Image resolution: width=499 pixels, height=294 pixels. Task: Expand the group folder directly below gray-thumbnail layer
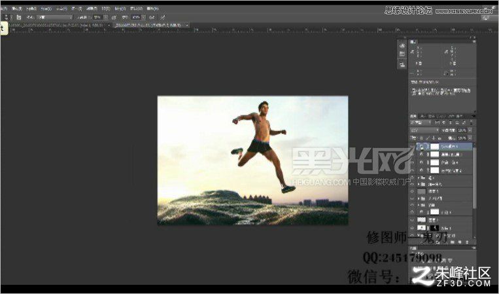419,198
